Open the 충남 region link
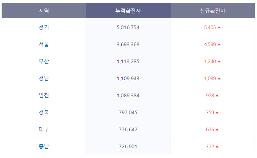Screen dimensions: 257x158 (x=44, y=146)
